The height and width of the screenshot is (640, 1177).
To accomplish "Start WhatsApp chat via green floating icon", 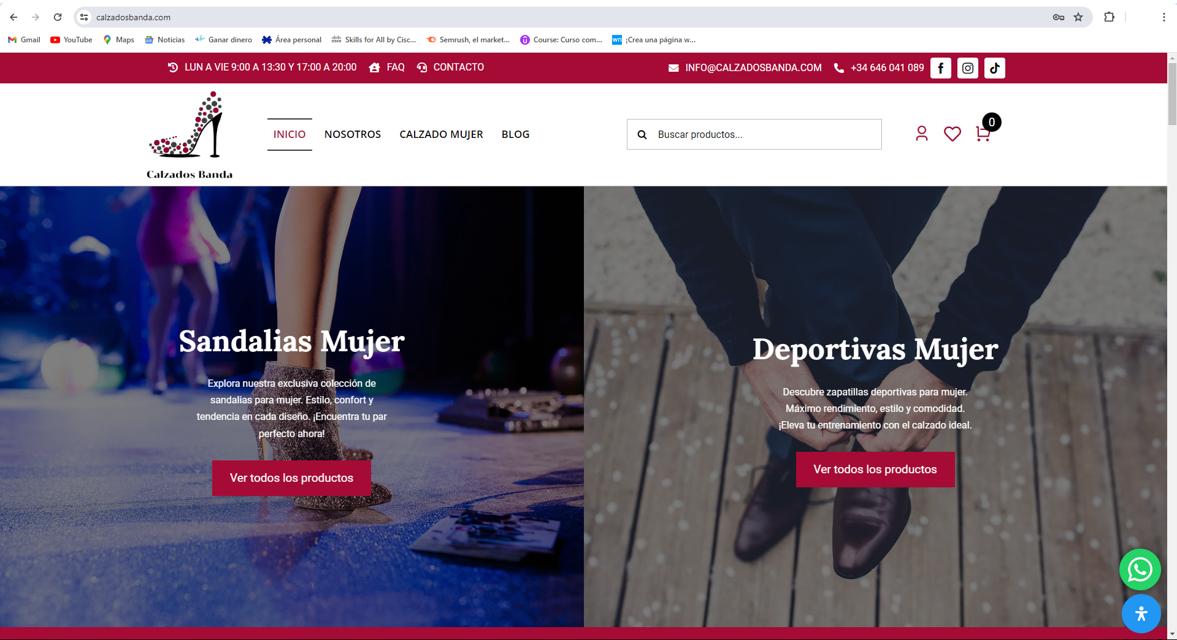I will coord(1140,570).
